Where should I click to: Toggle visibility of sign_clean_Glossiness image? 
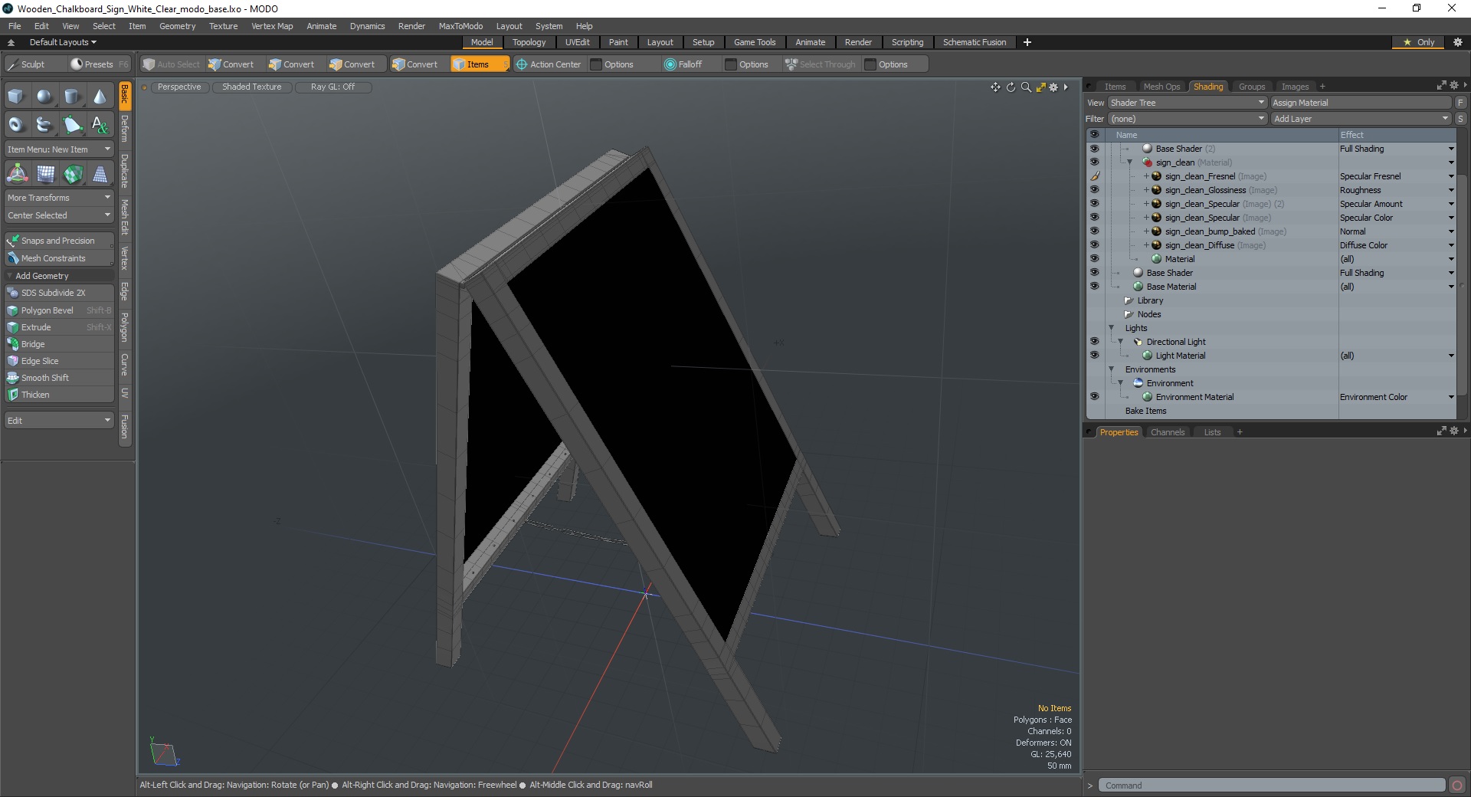coord(1094,190)
